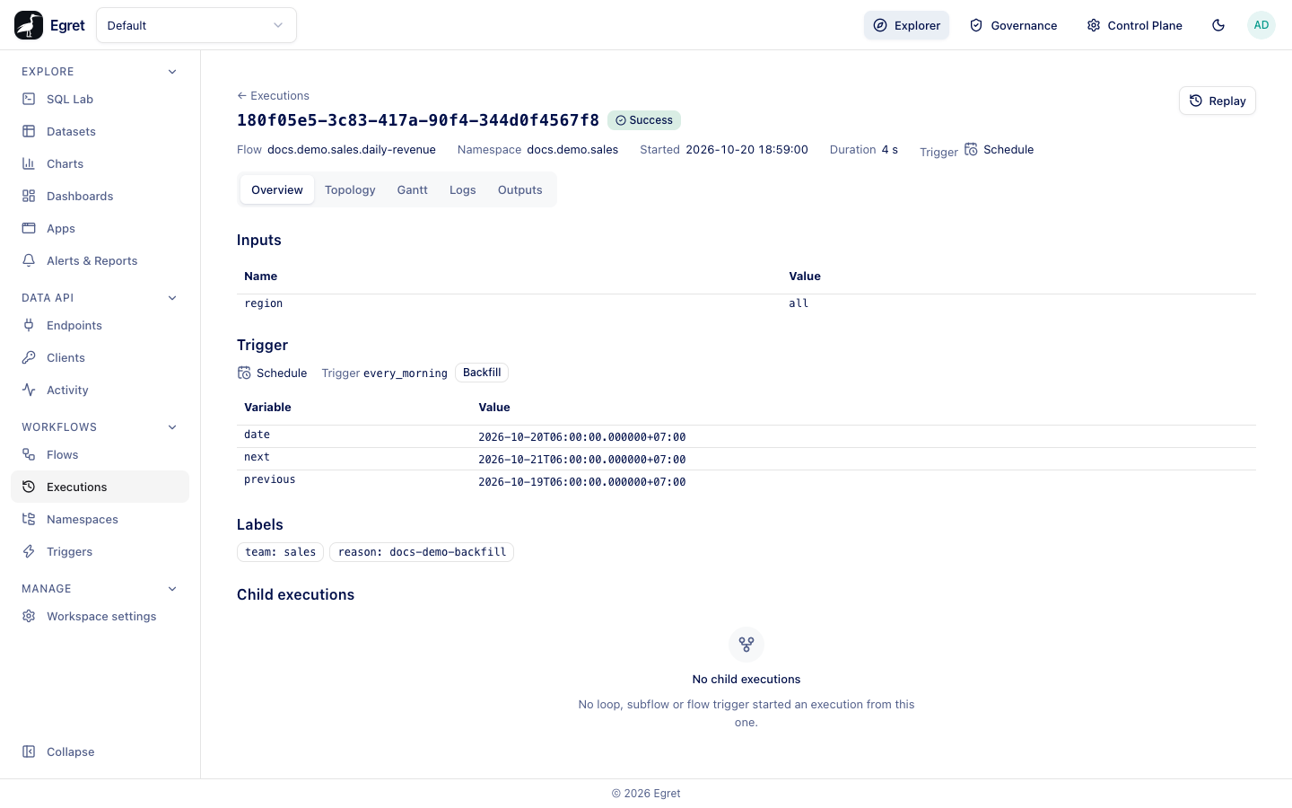Click the 'reason: docs-demo-backfill' label
Viewport: 1292px width, 808px height.
coord(422,552)
